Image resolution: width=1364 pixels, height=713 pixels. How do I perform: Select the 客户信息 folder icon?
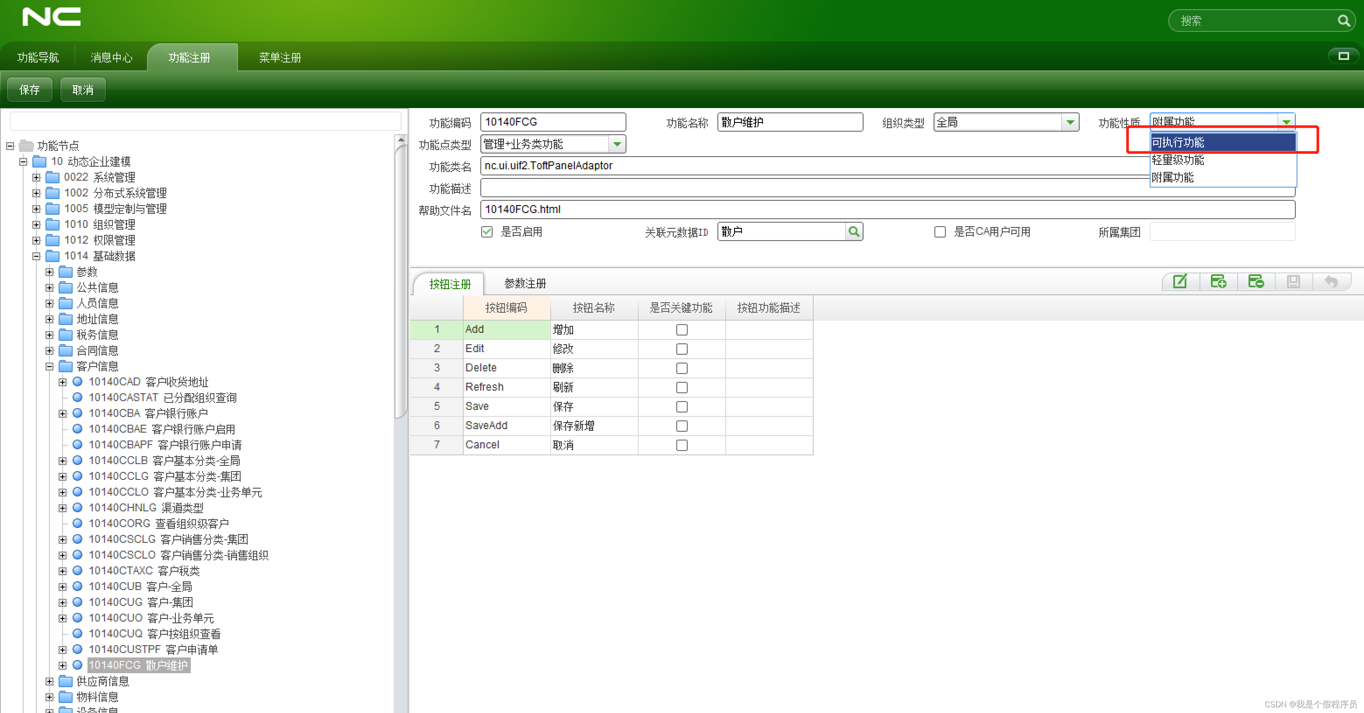66,366
